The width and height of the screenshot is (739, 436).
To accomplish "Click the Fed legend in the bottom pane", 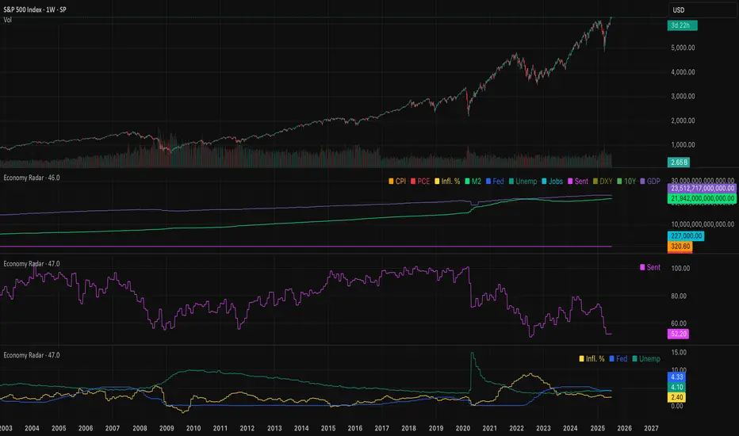I will point(618,358).
